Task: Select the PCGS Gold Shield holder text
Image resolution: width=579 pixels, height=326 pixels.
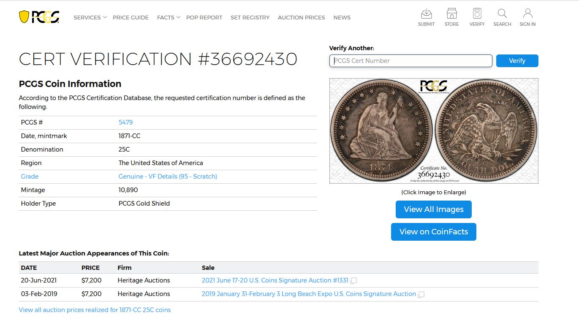Action: pyautogui.click(x=144, y=204)
